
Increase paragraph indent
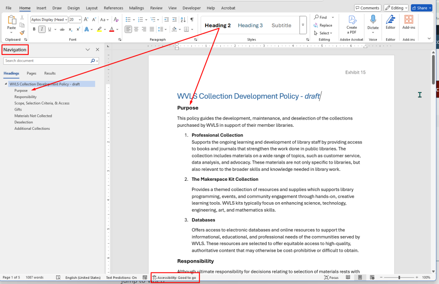click(174, 20)
